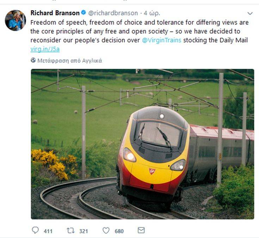Viewport: 259px width, 238px height.
Task: Open the Virgin train photo
Action: [x=142, y=144]
